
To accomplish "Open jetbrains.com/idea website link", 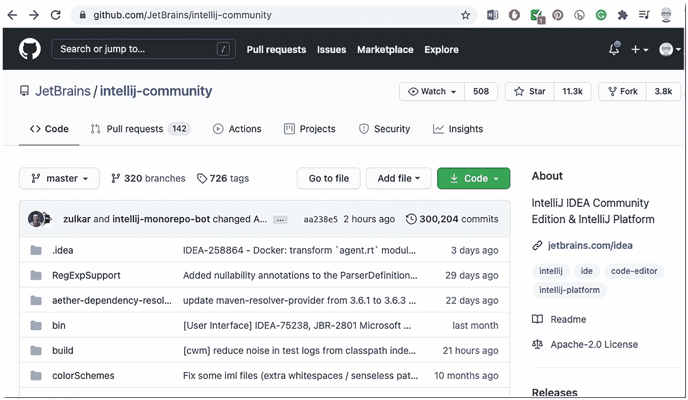I will [590, 245].
